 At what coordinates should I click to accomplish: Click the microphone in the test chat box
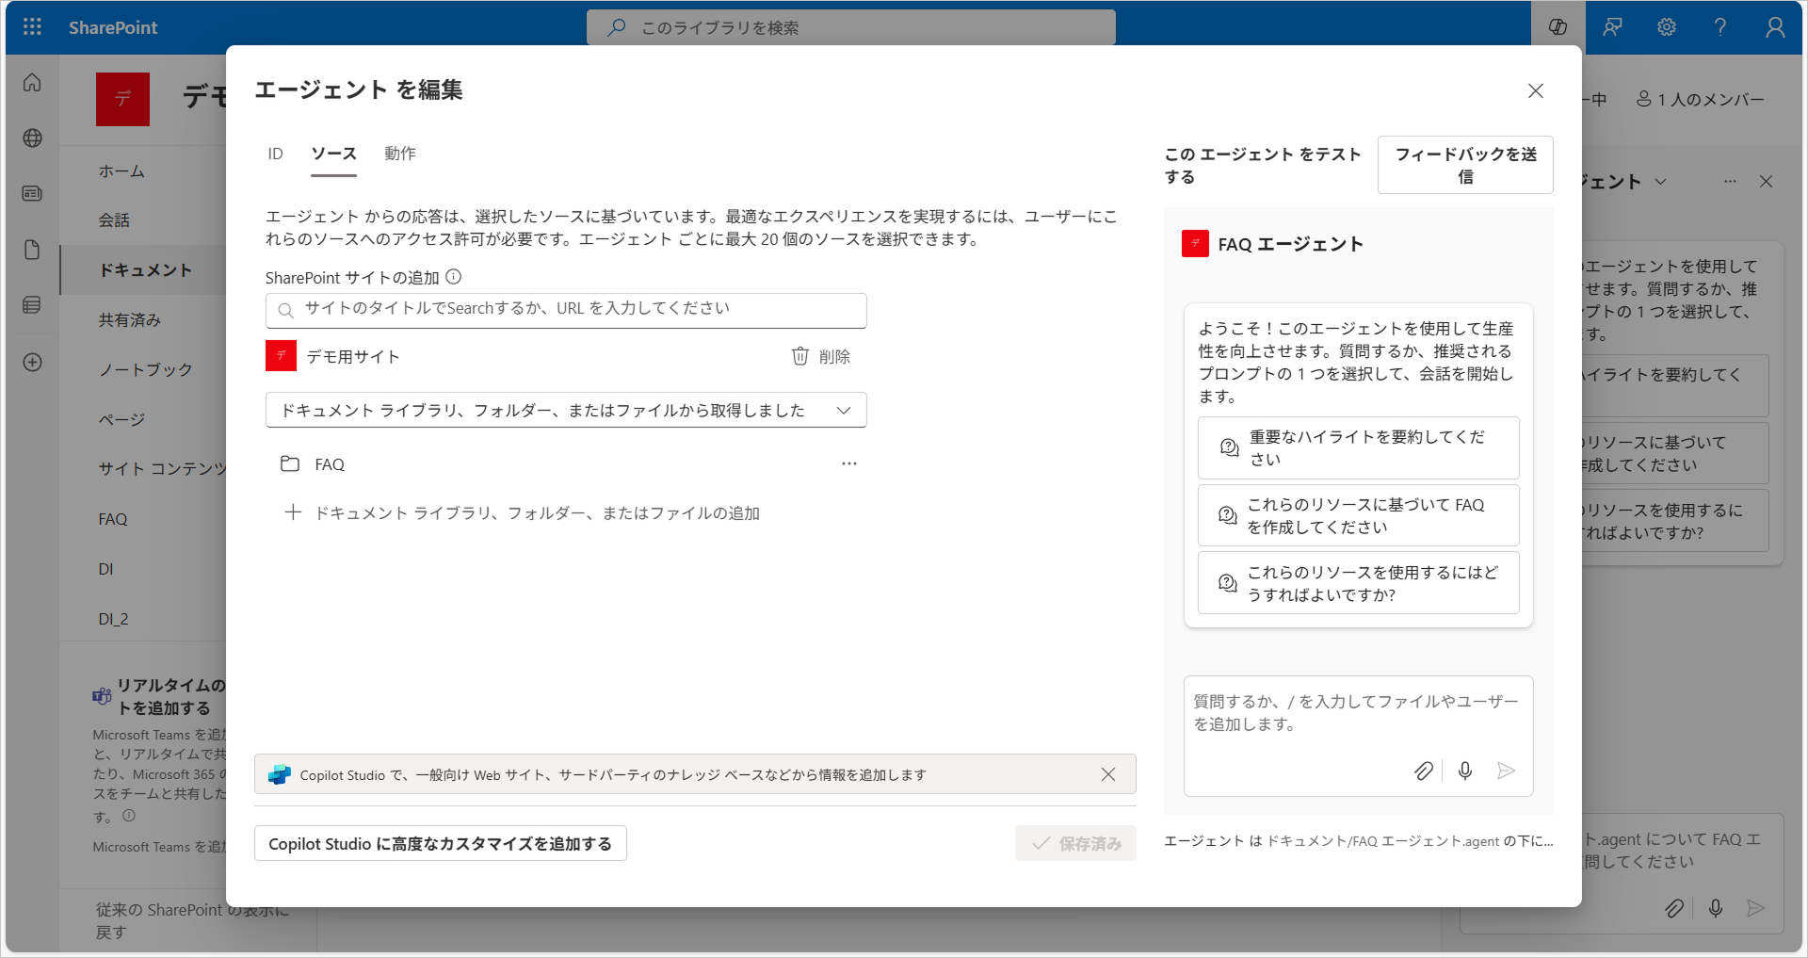1465,771
